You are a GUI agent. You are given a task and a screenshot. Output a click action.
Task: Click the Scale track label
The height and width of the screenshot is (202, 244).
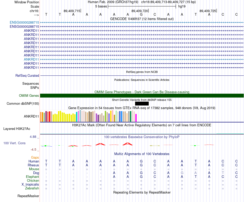(x=35, y=6)
